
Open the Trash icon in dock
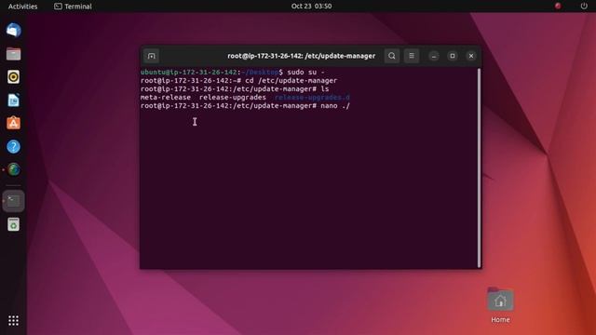click(x=13, y=224)
